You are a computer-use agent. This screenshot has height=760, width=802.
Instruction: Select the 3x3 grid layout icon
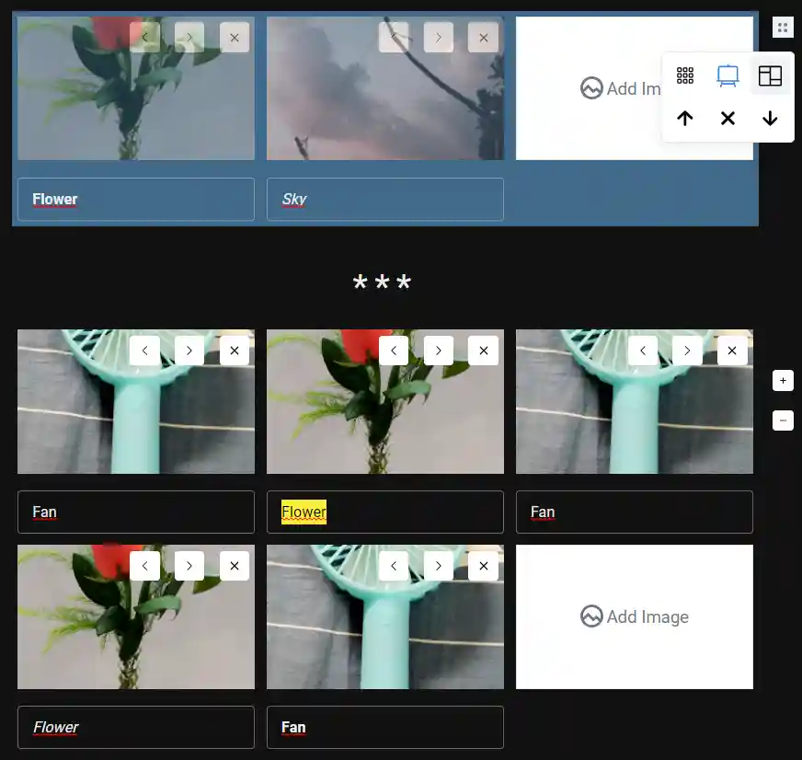pos(685,76)
